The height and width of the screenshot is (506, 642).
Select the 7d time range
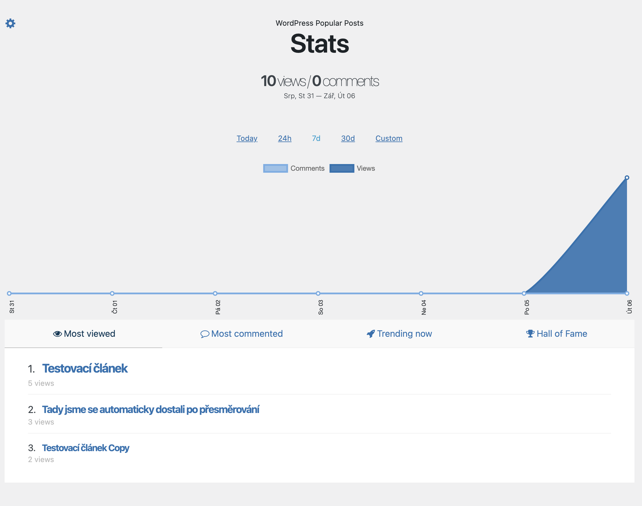pos(316,138)
